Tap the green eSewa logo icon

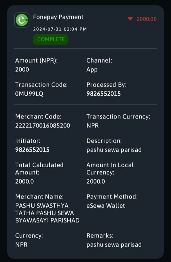(x=22, y=20)
